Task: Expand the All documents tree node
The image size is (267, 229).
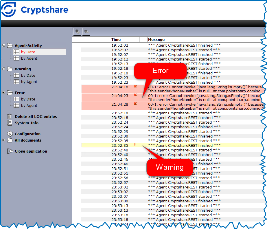Action: click(x=4, y=140)
